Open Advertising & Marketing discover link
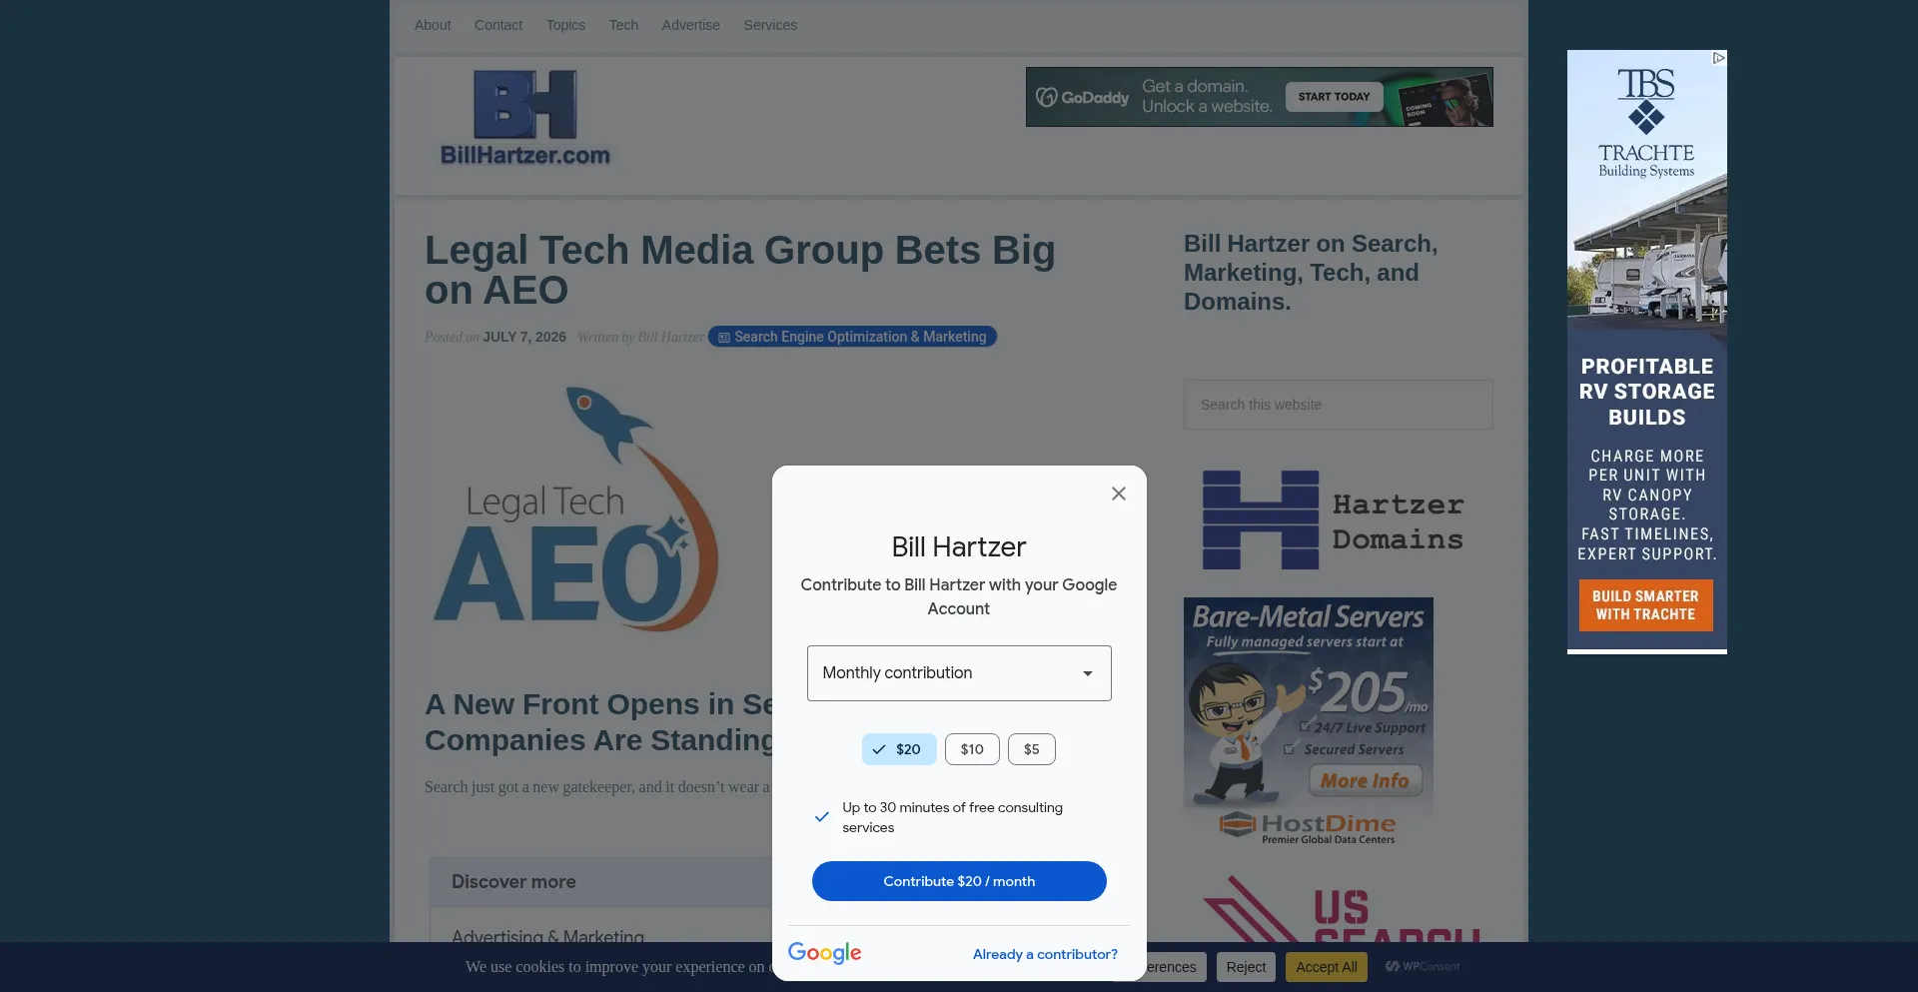Screen dimensions: 1918x992 click(x=547, y=936)
